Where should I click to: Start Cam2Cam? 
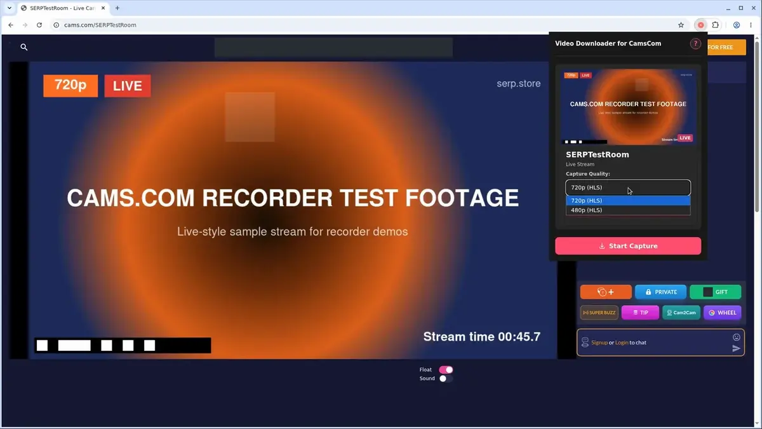click(681, 313)
